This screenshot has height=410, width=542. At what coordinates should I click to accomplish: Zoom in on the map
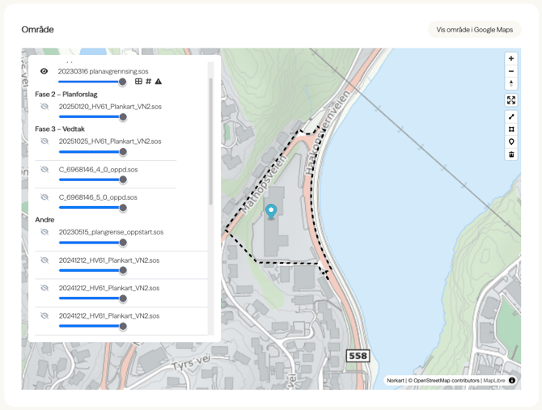click(511, 59)
